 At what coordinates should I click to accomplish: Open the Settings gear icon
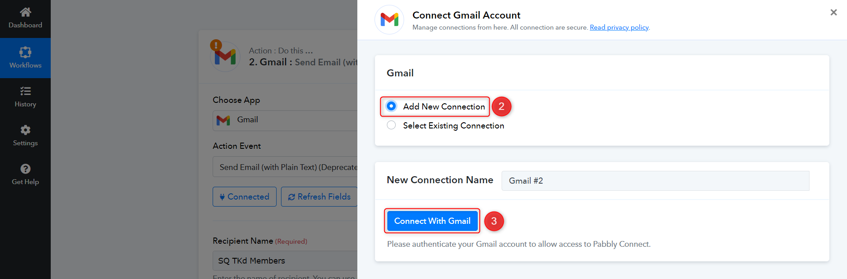pyautogui.click(x=25, y=130)
